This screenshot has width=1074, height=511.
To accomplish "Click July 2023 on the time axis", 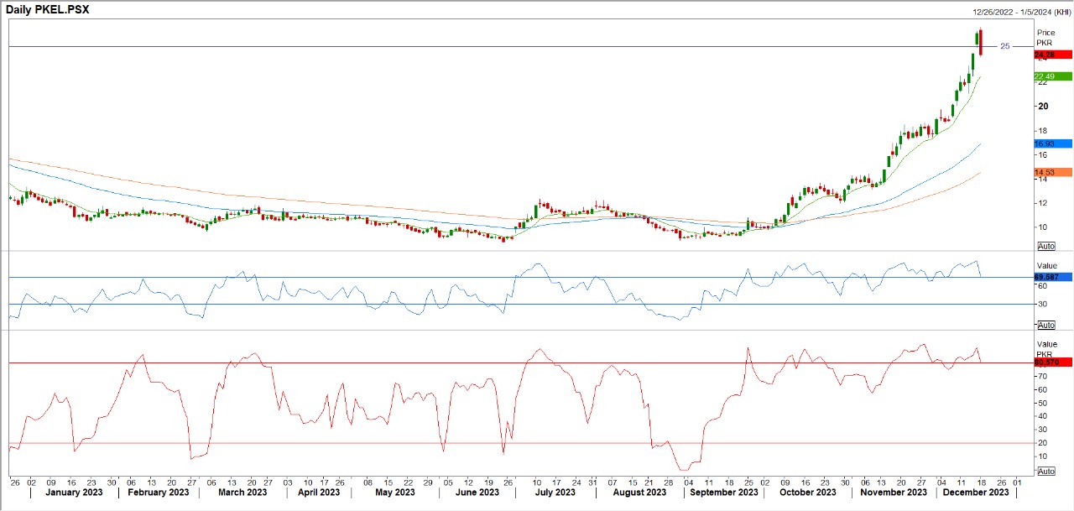I will coord(556,493).
